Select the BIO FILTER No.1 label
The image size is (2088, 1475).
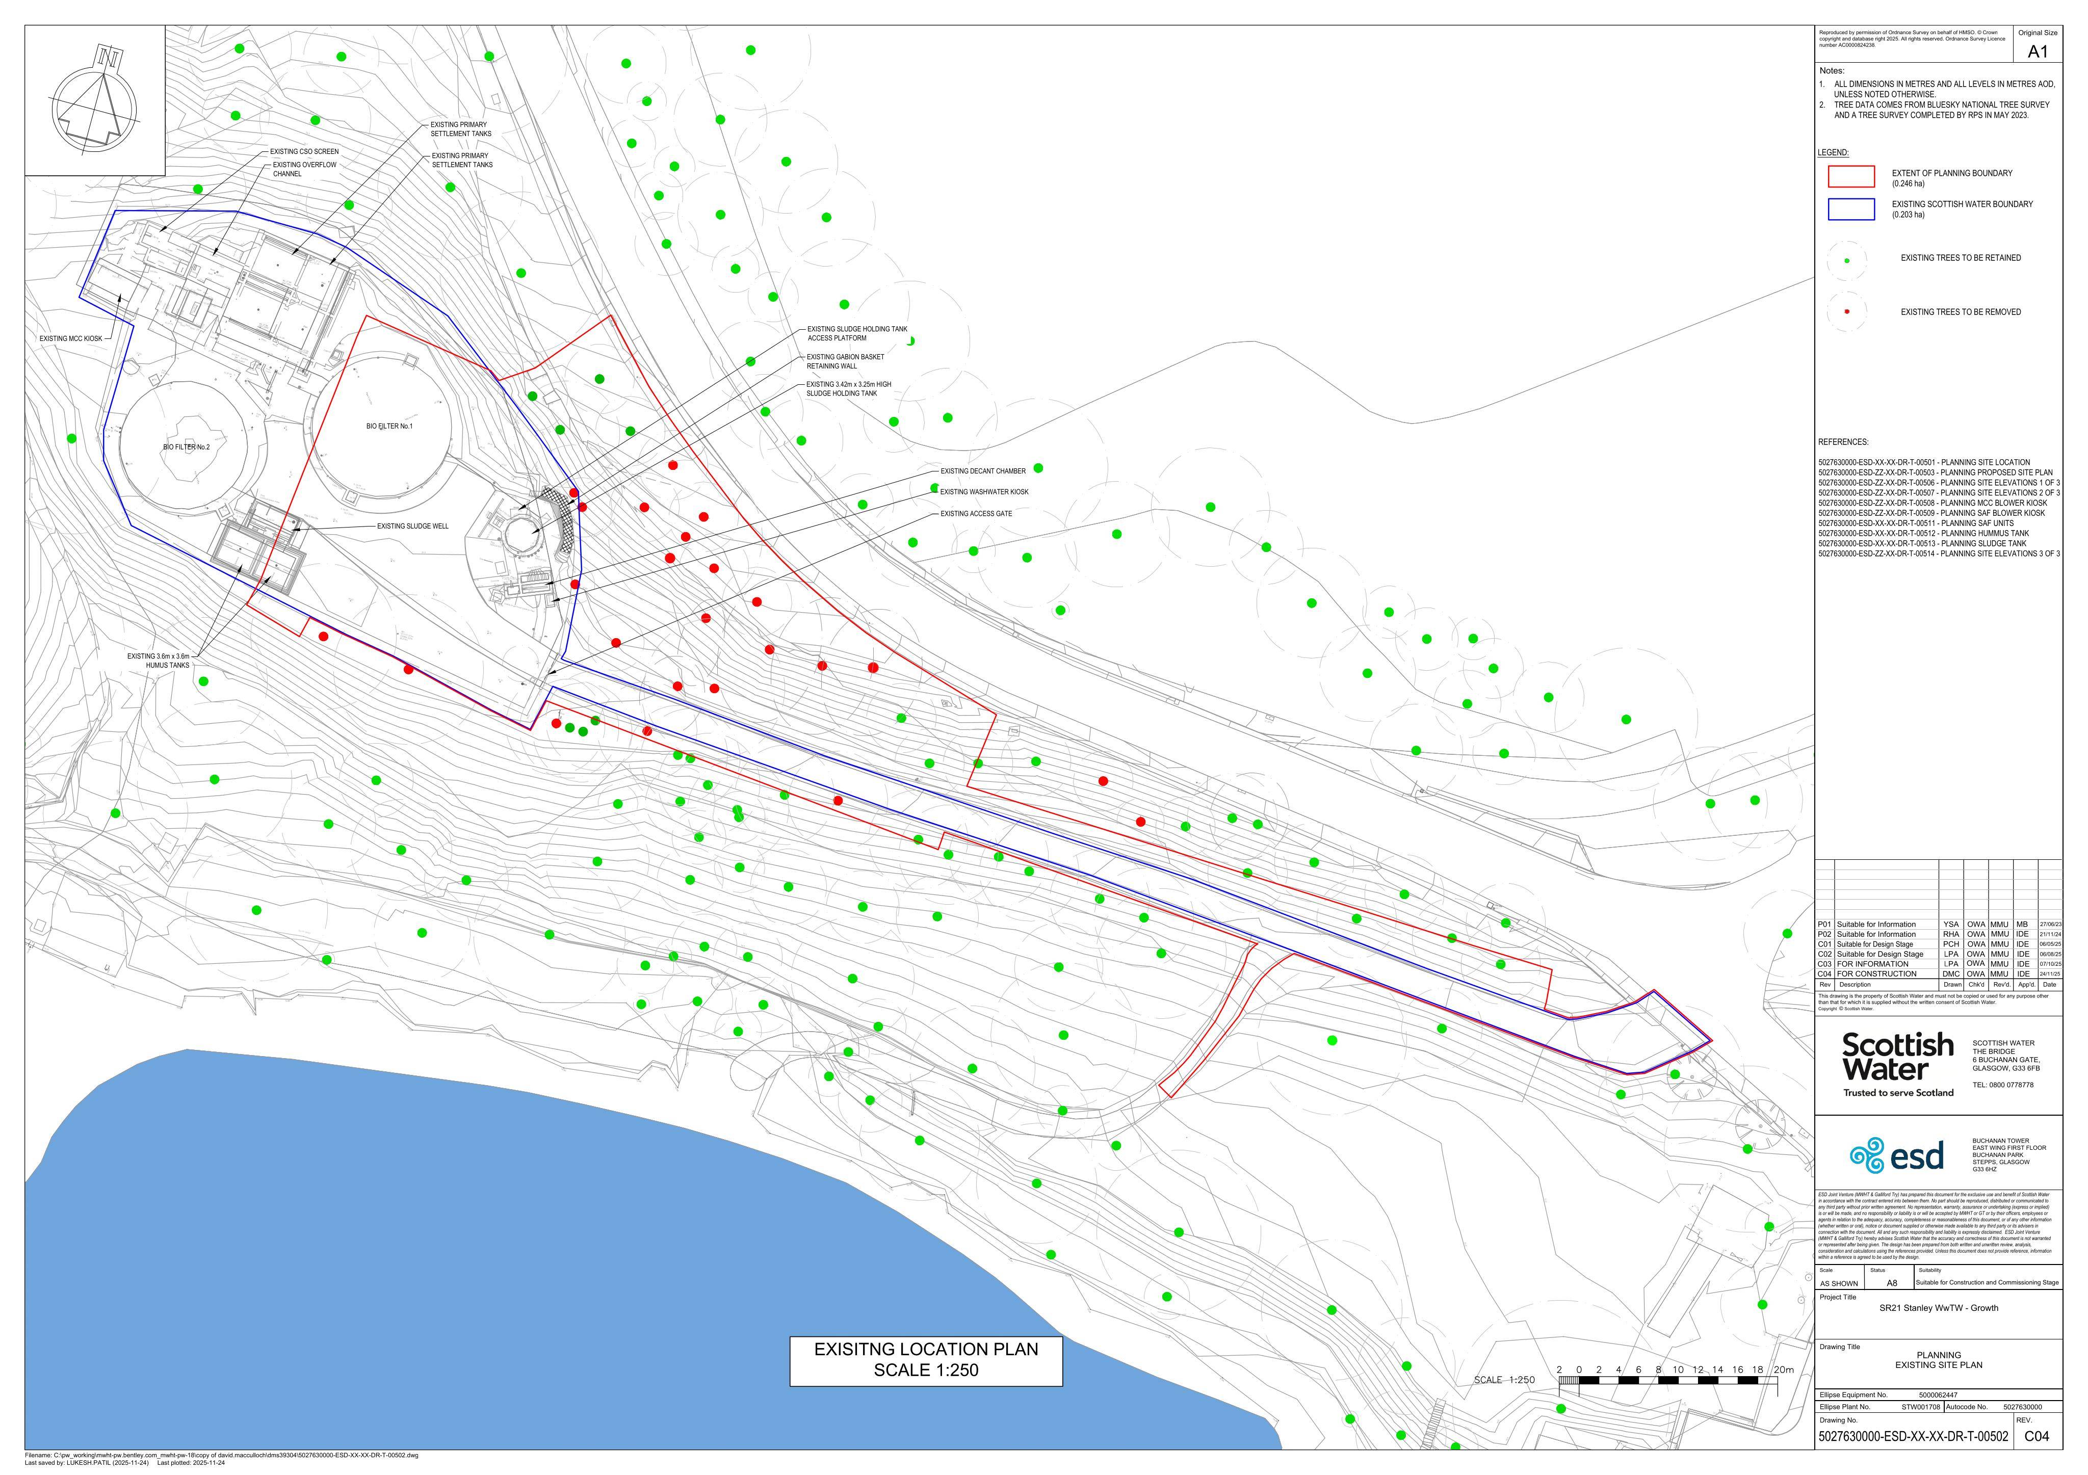(x=389, y=427)
